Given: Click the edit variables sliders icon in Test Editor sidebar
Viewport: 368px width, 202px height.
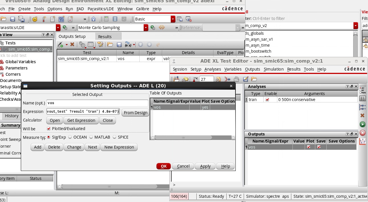Looking at the screenshot, I should (x=363, y=99).
